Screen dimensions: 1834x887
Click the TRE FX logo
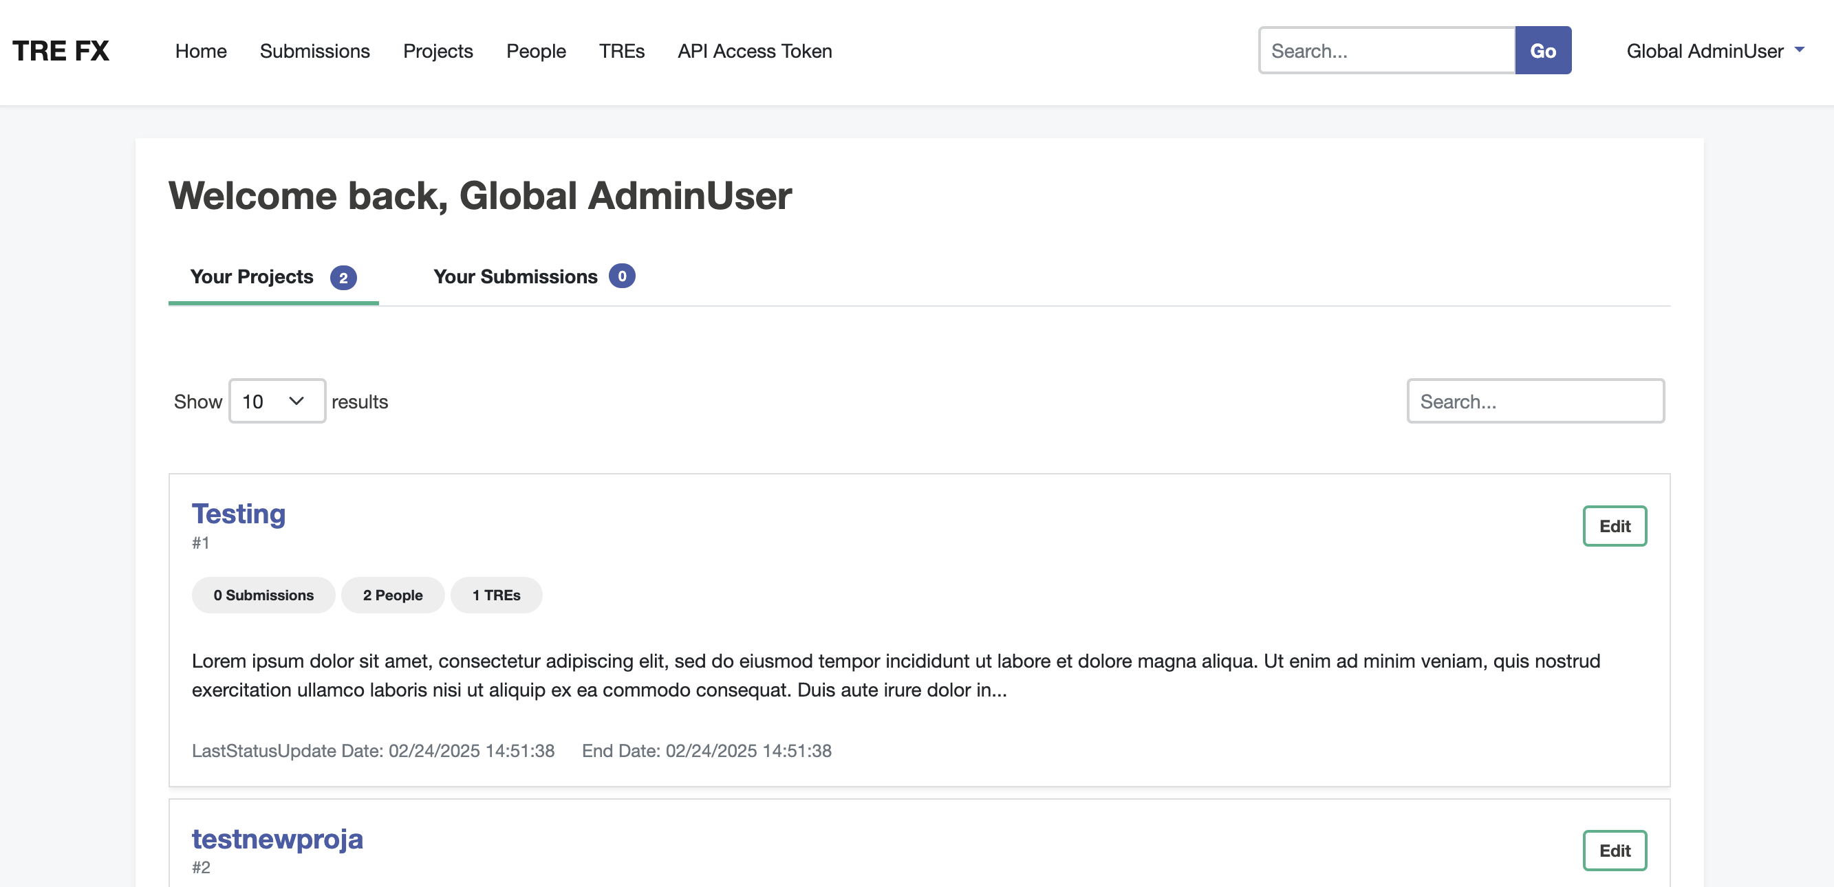[x=61, y=51]
